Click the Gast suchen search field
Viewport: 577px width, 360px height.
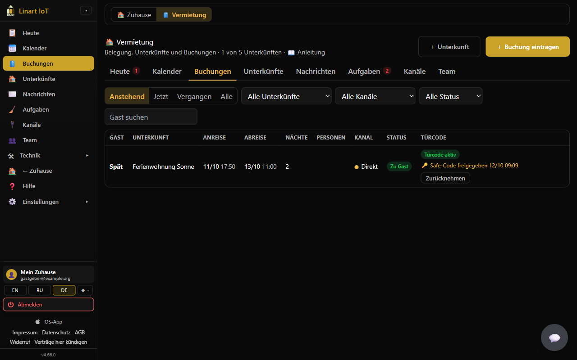(x=151, y=117)
